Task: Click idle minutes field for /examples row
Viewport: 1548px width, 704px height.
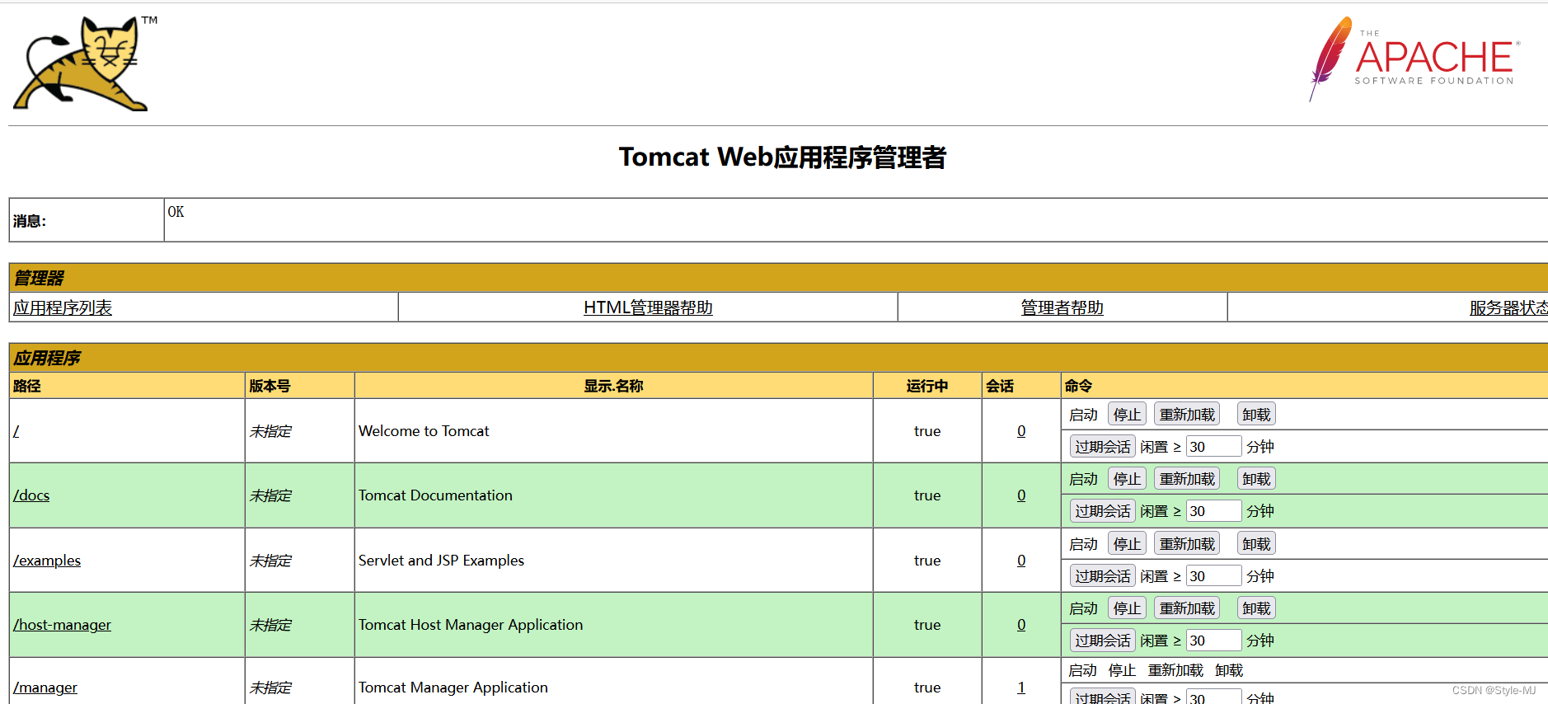Action: (1213, 576)
